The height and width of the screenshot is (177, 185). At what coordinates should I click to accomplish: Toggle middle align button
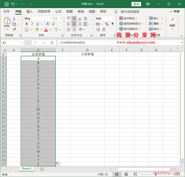coord(74,19)
